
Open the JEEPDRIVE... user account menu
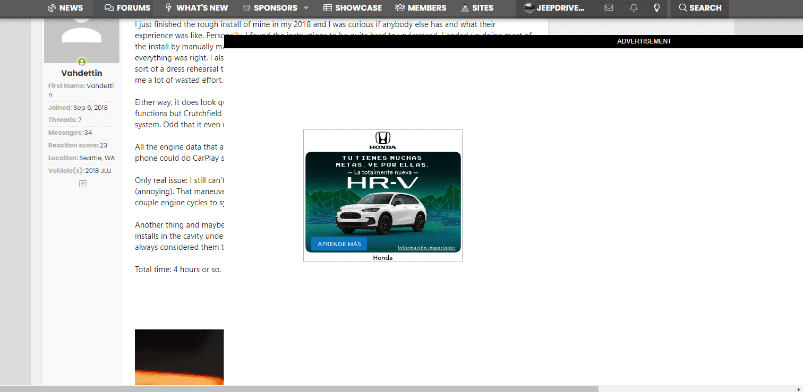554,8
